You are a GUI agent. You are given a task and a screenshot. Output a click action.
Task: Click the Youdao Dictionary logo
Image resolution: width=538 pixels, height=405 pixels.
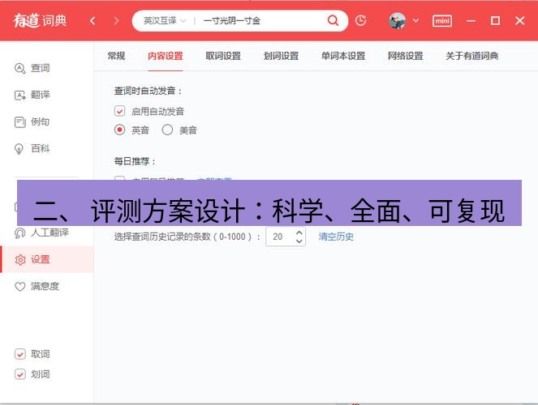click(40, 21)
